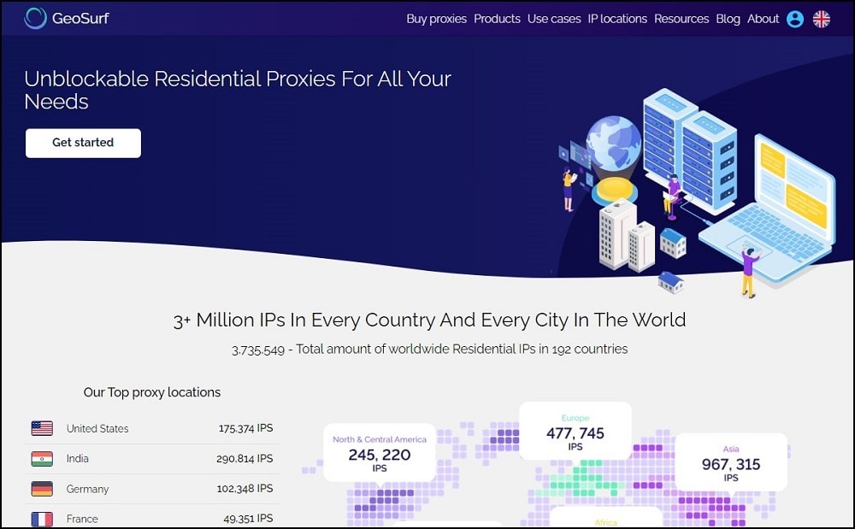
Task: Open the user account icon
Action: (x=795, y=19)
